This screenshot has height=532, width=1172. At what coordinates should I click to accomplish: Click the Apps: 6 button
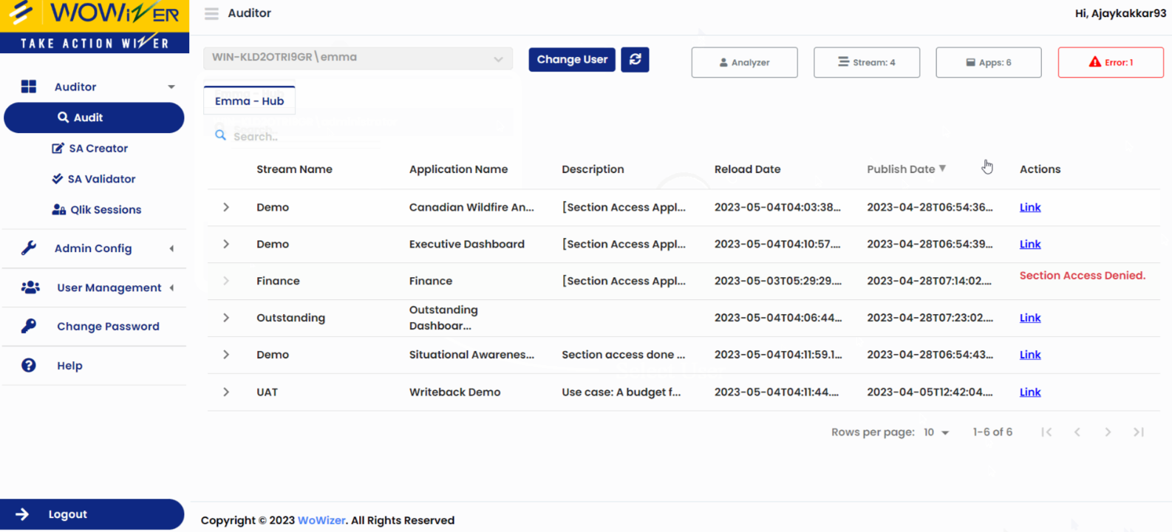click(988, 62)
